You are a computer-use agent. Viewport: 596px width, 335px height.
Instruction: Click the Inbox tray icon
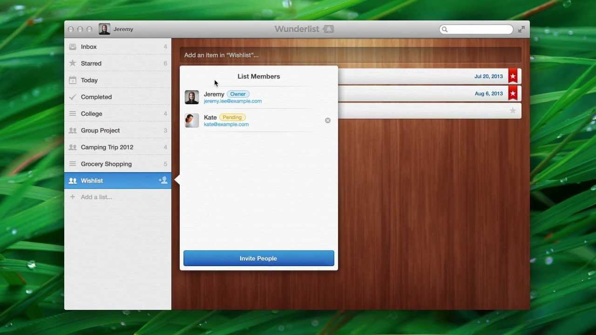[73, 47]
